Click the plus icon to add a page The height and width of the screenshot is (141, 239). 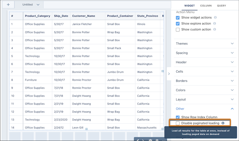[8, 5]
